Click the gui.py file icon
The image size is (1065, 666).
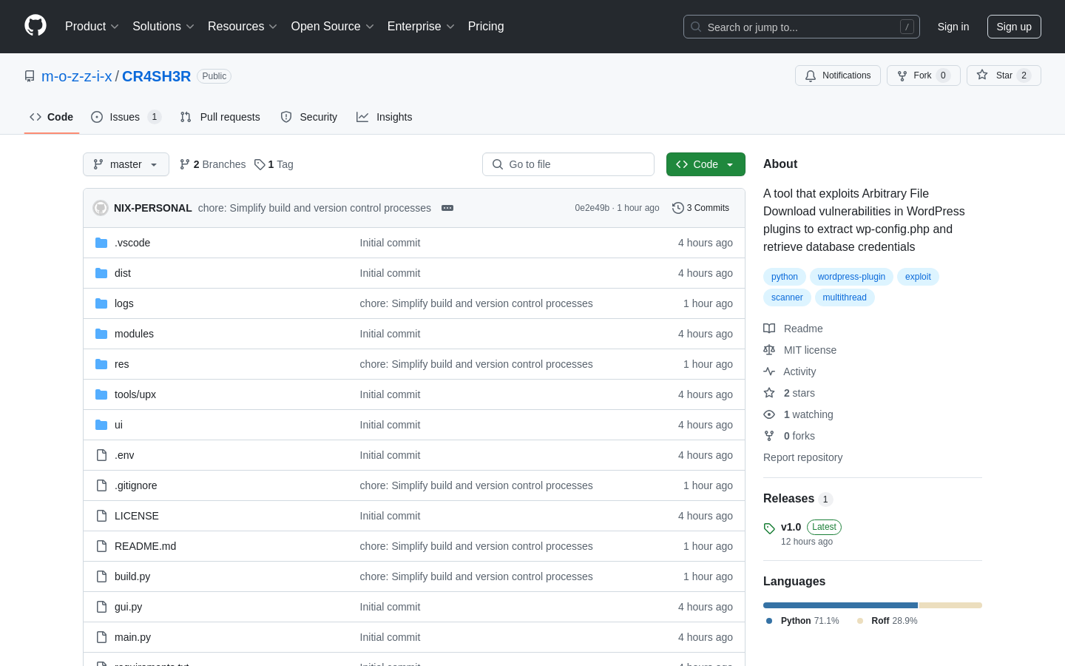[101, 607]
